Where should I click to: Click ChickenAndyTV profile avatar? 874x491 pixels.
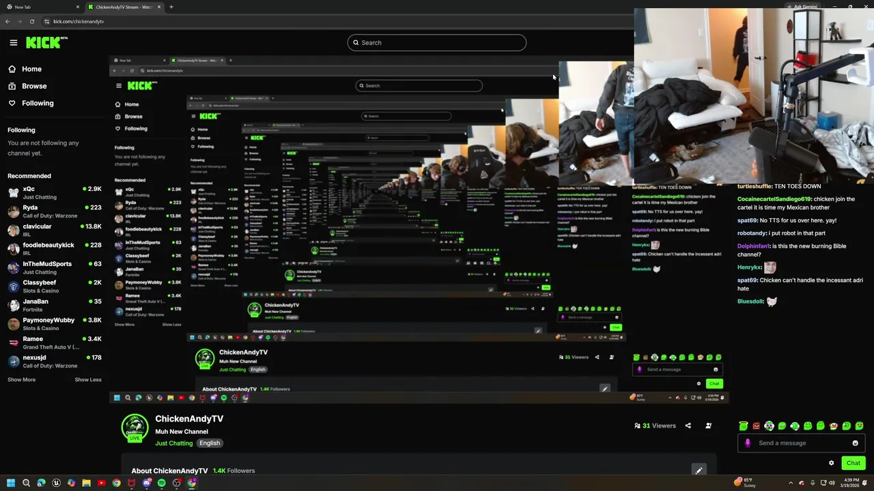tap(135, 428)
